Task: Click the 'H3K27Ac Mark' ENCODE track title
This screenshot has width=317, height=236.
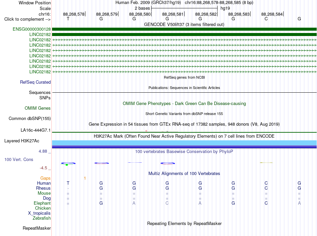Action: [184, 136]
